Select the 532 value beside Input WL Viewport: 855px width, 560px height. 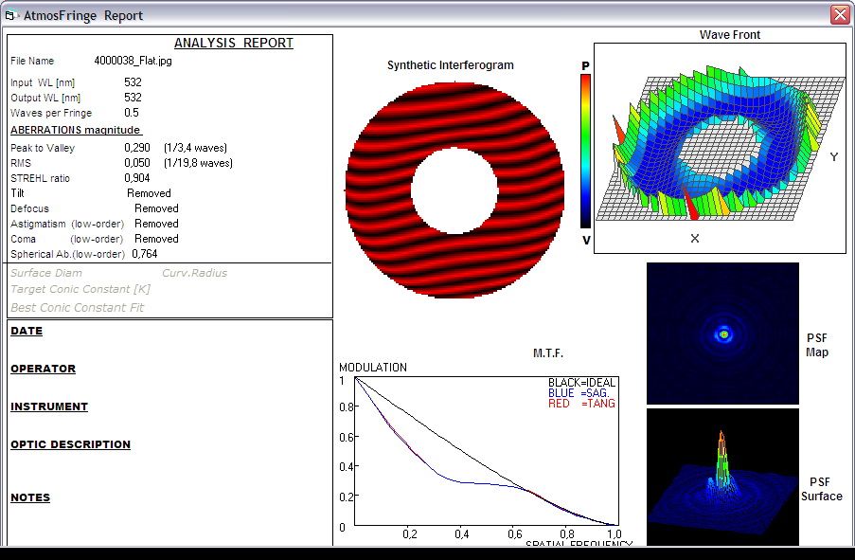[134, 82]
